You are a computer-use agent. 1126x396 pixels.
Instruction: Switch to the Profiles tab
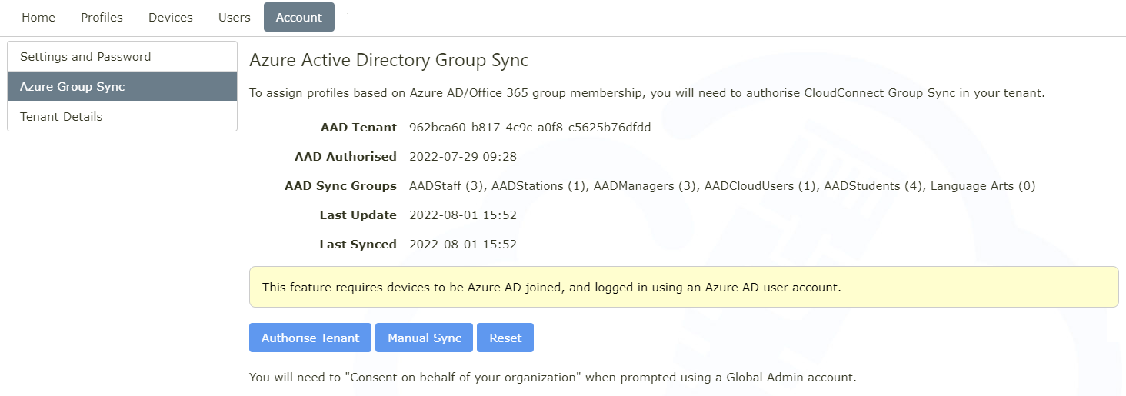[x=102, y=18]
